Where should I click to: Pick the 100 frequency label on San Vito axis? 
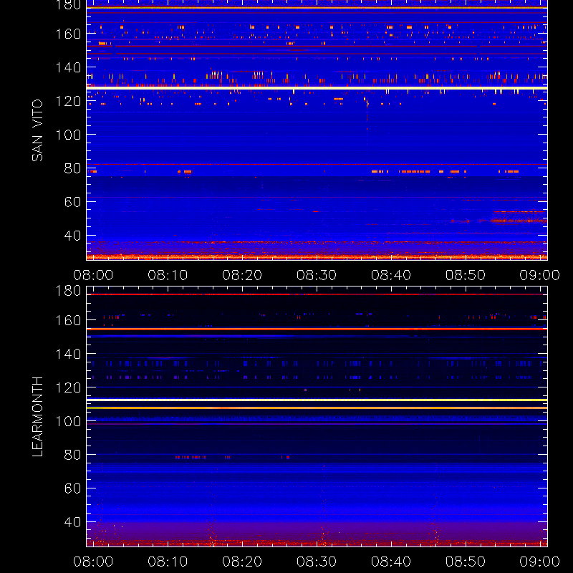tap(68, 135)
